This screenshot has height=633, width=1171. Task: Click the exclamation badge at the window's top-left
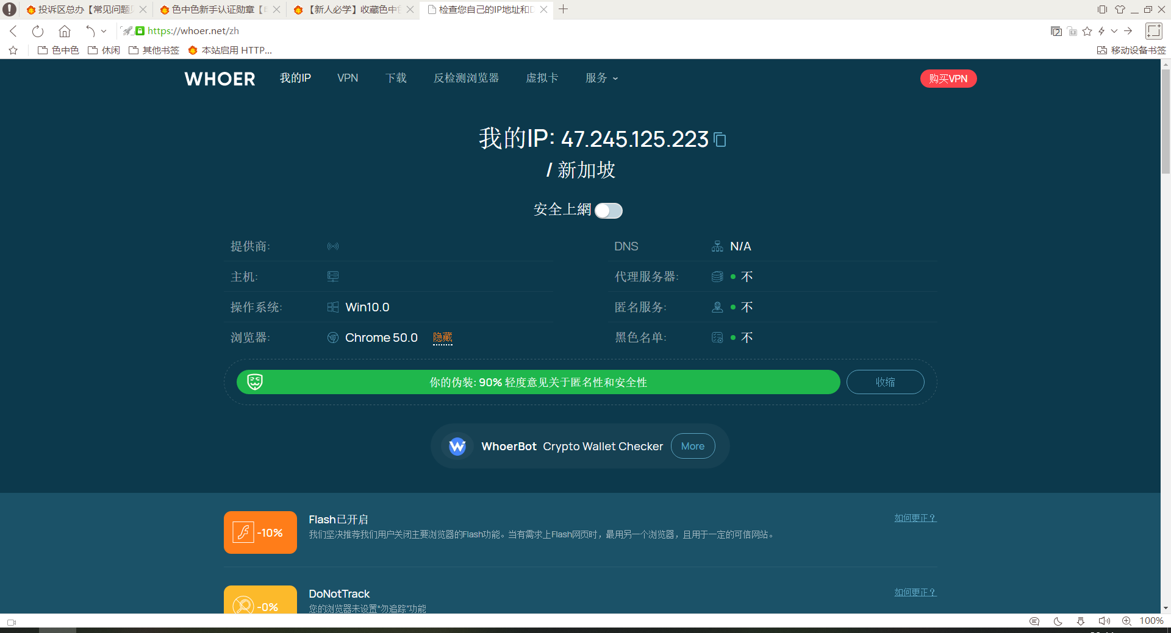point(9,9)
